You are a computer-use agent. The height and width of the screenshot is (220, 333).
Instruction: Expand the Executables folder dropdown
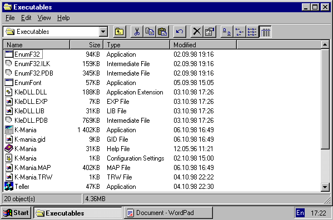click(103, 32)
